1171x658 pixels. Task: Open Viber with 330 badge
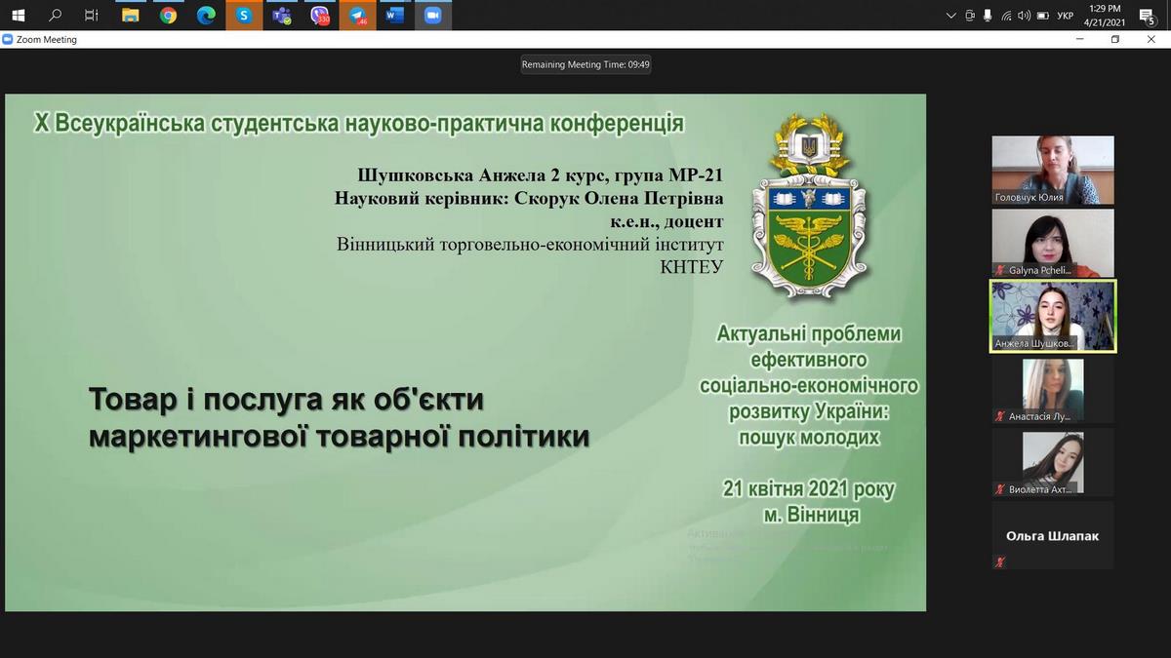319,15
